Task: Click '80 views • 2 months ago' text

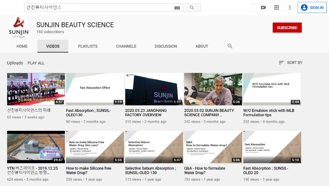Action: pos(86,122)
